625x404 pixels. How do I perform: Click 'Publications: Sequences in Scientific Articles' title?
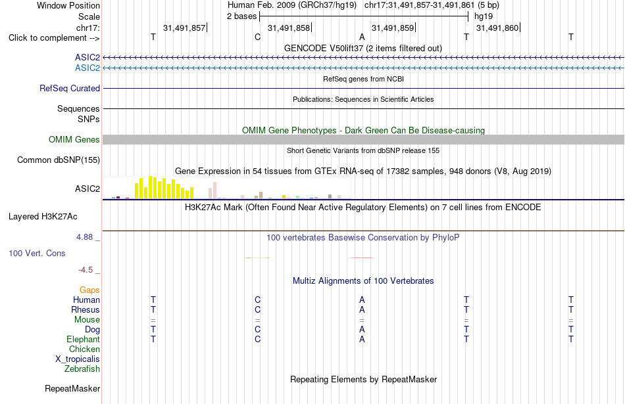[x=363, y=99]
